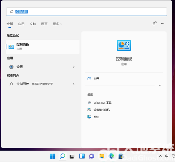
Task: Select 控制面板 web search result
Action: [x=43, y=84]
